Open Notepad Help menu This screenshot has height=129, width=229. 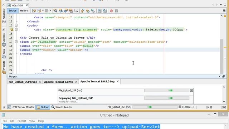click(41, 121)
